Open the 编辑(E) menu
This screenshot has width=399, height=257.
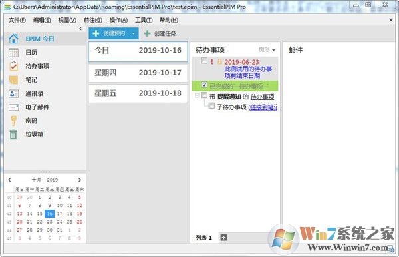(x=42, y=20)
